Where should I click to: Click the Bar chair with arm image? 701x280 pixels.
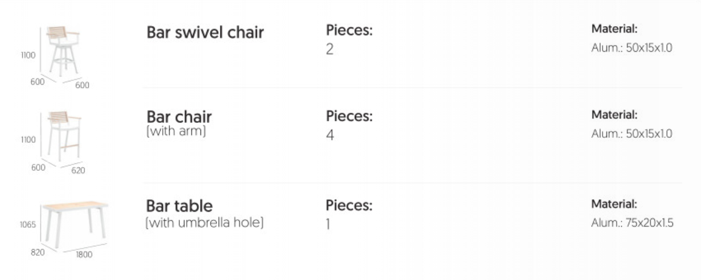tap(64, 134)
